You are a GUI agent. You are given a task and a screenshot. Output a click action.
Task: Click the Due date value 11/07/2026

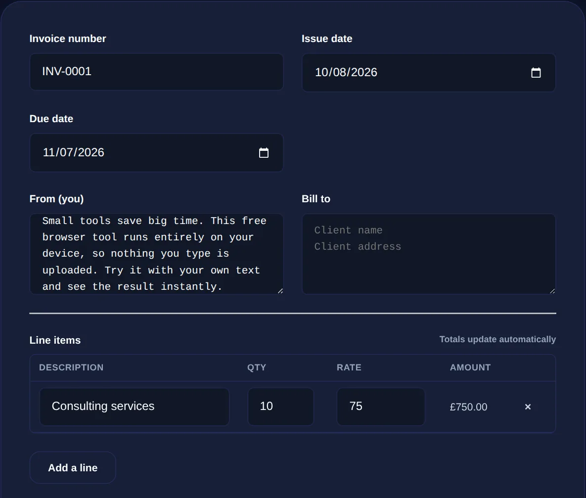(74, 152)
